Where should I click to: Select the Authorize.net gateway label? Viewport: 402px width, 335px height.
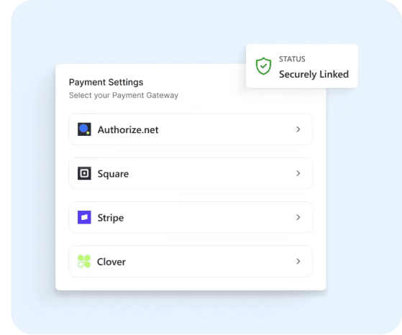128,129
